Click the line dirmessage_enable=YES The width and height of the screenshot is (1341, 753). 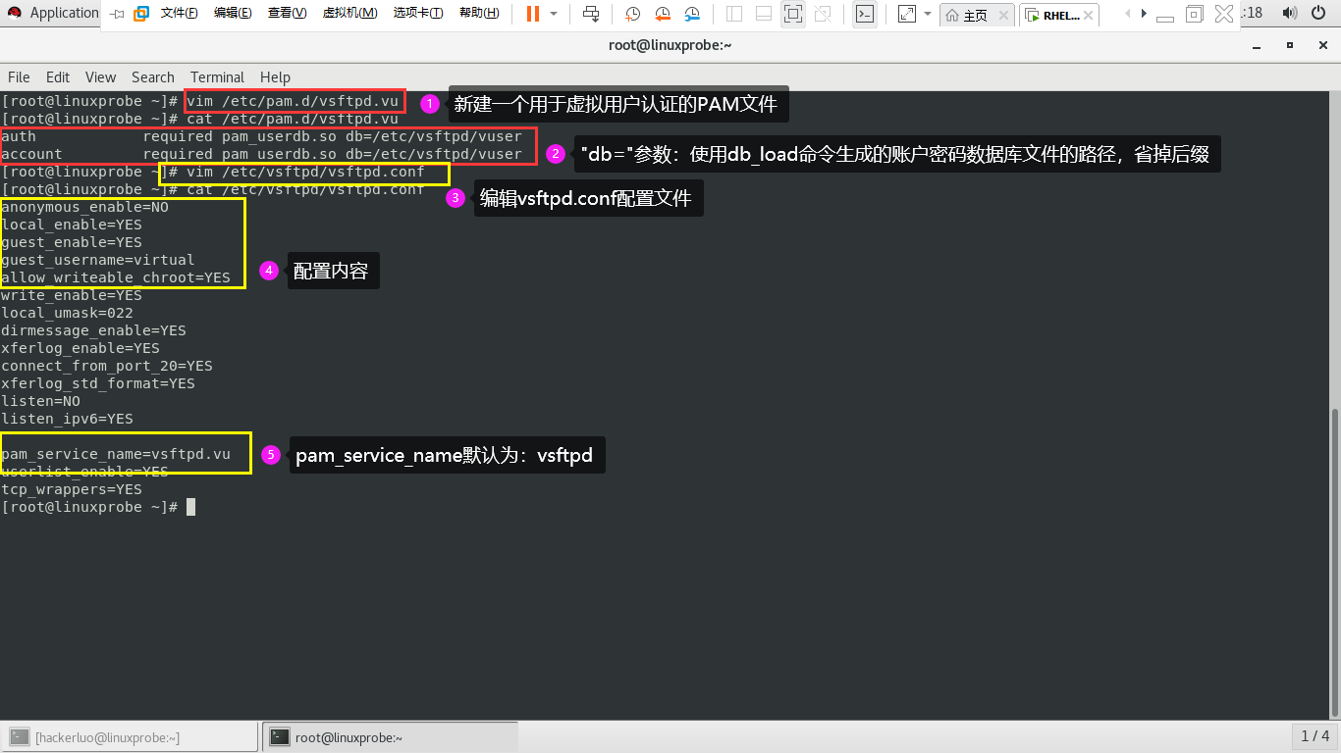pyautogui.click(x=94, y=330)
